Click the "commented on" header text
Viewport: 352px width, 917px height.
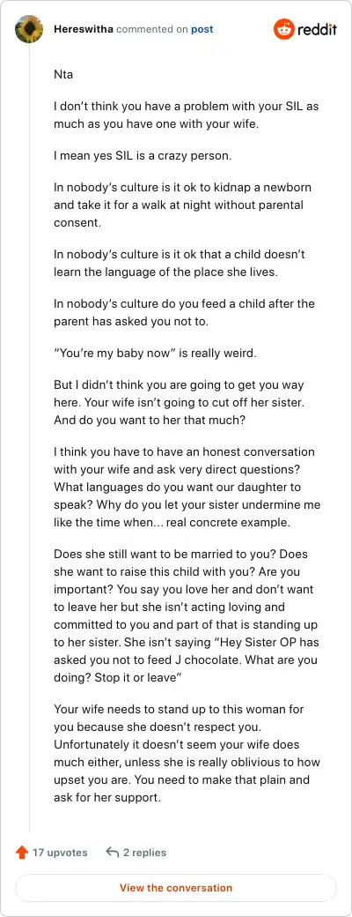pyautogui.click(x=152, y=29)
